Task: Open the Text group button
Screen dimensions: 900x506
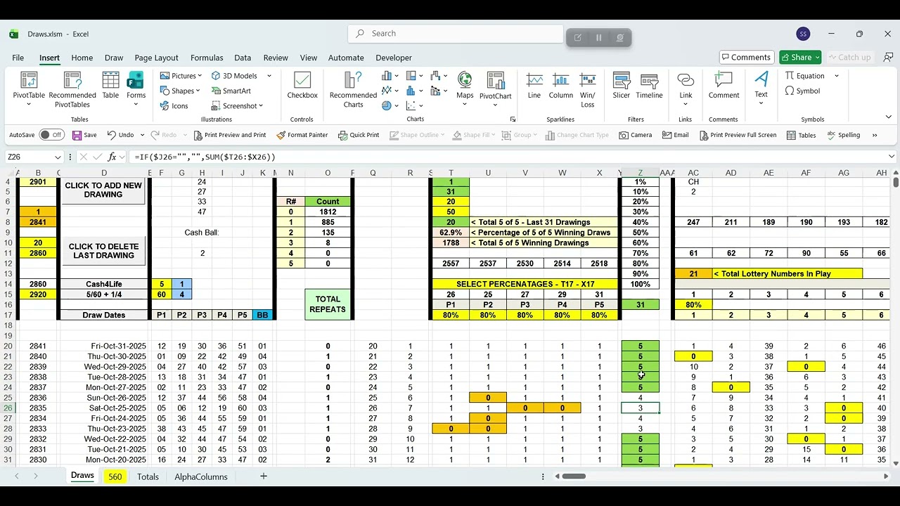Action: click(761, 89)
